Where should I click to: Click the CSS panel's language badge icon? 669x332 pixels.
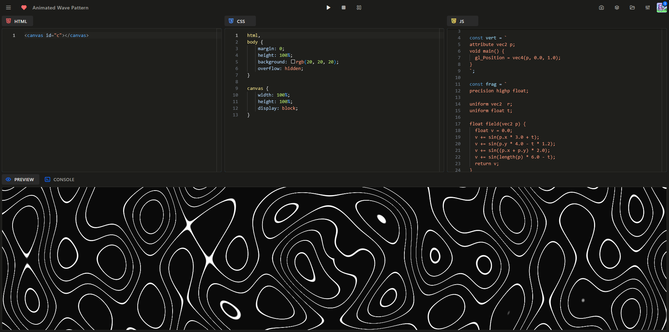231,21
